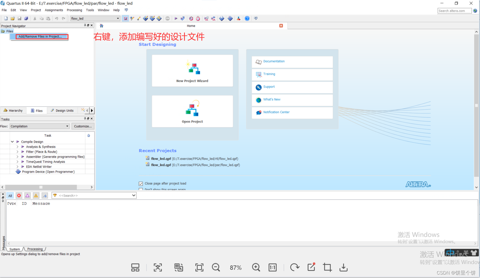Click the Open Project button

tap(192, 111)
